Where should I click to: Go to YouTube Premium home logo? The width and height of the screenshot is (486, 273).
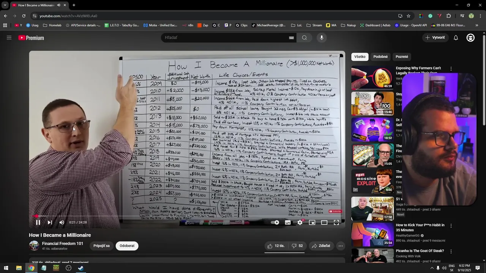pos(31,38)
